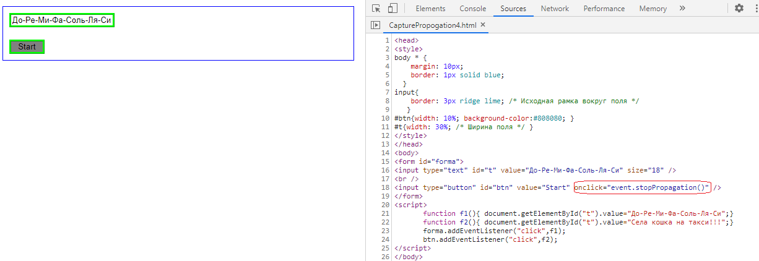Go to the Network tab
The width and height of the screenshot is (759, 261).
pyautogui.click(x=555, y=9)
